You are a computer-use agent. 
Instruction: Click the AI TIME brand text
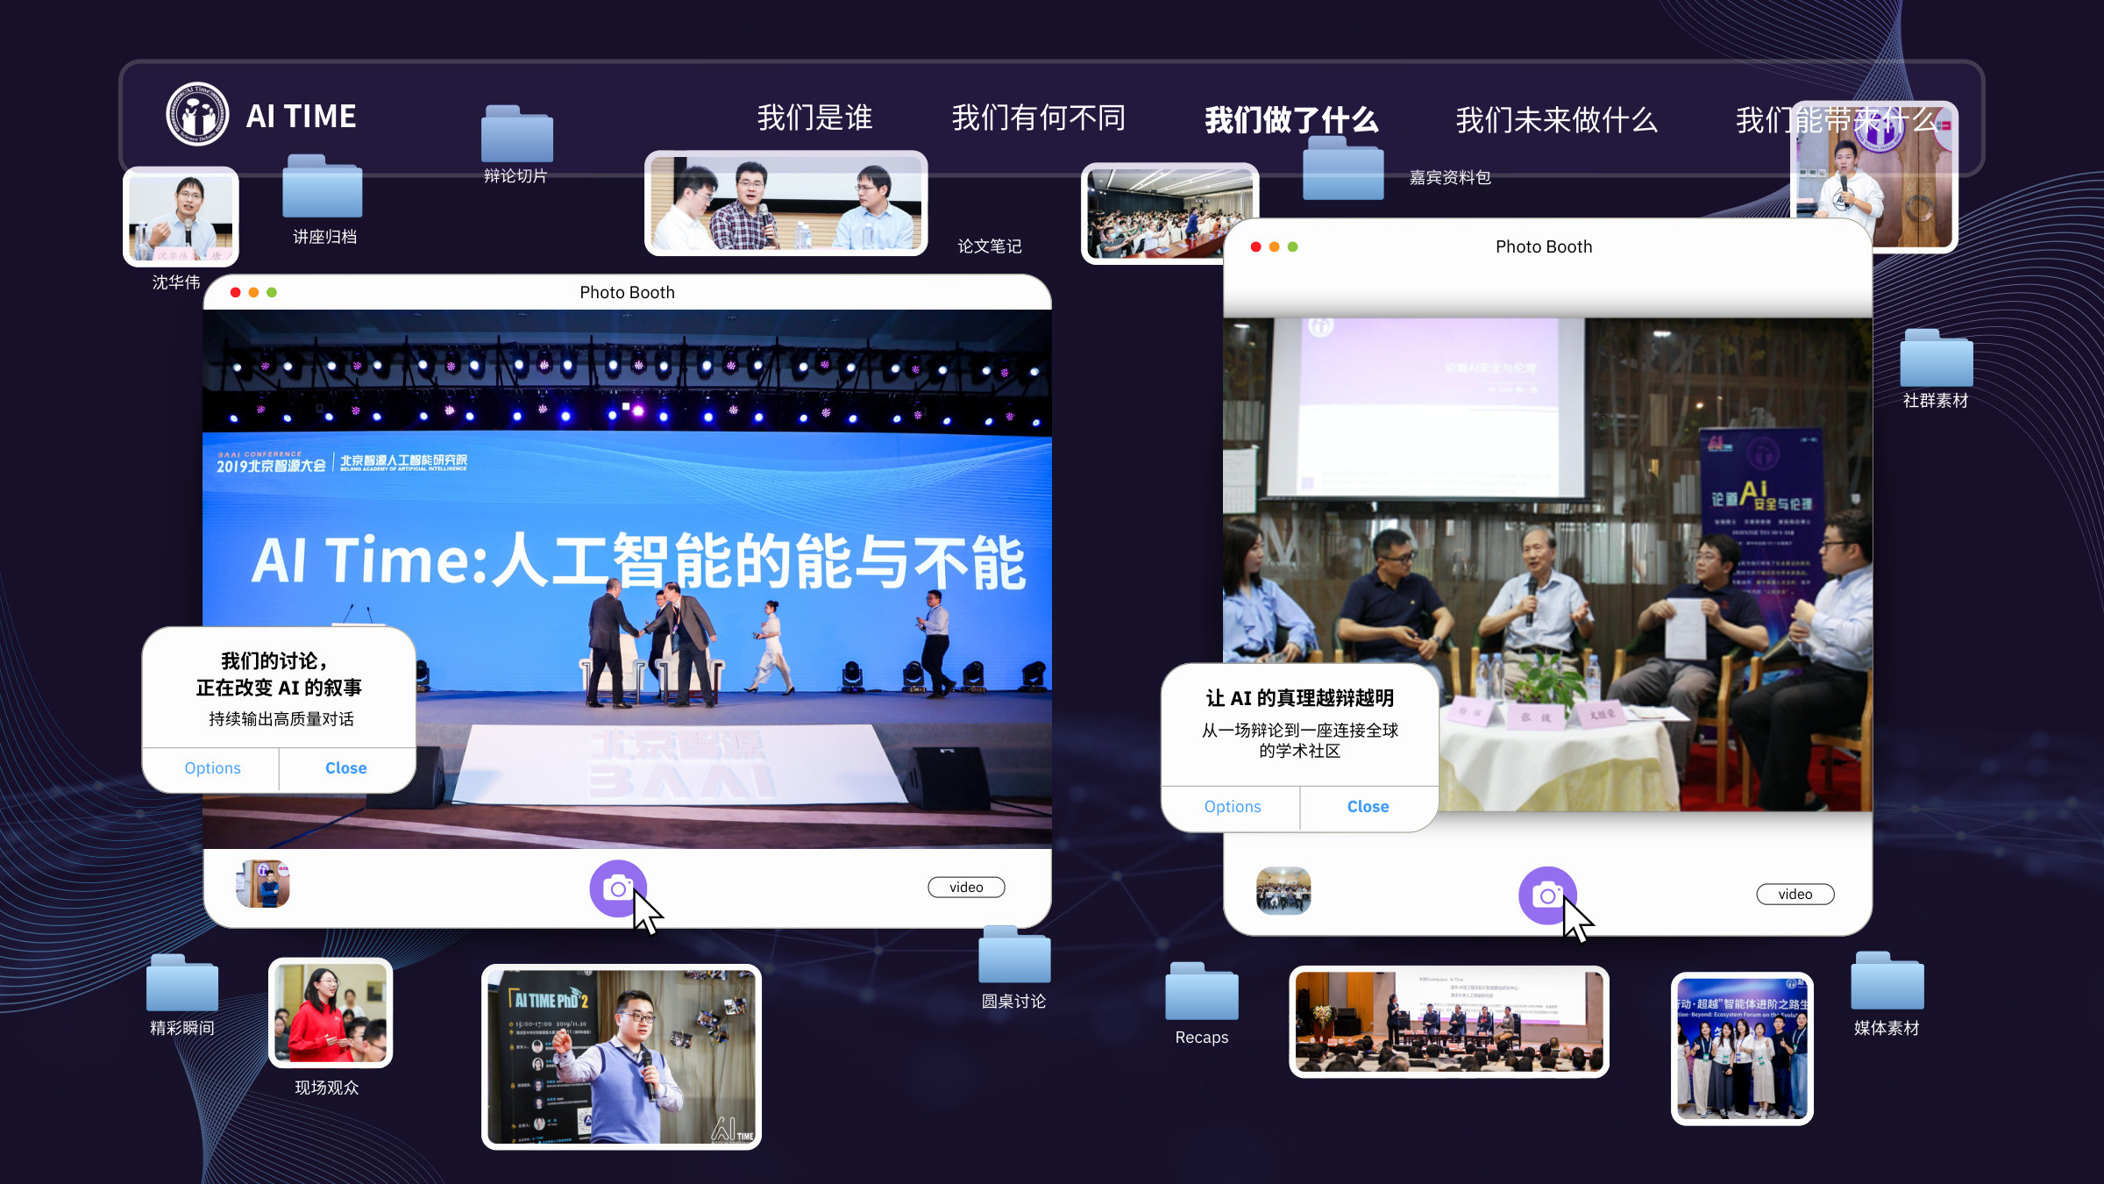pos(301,117)
